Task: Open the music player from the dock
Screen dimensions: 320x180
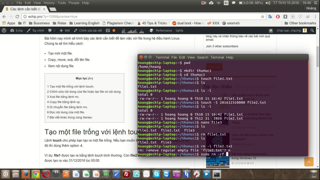Action: (x=66, y=174)
